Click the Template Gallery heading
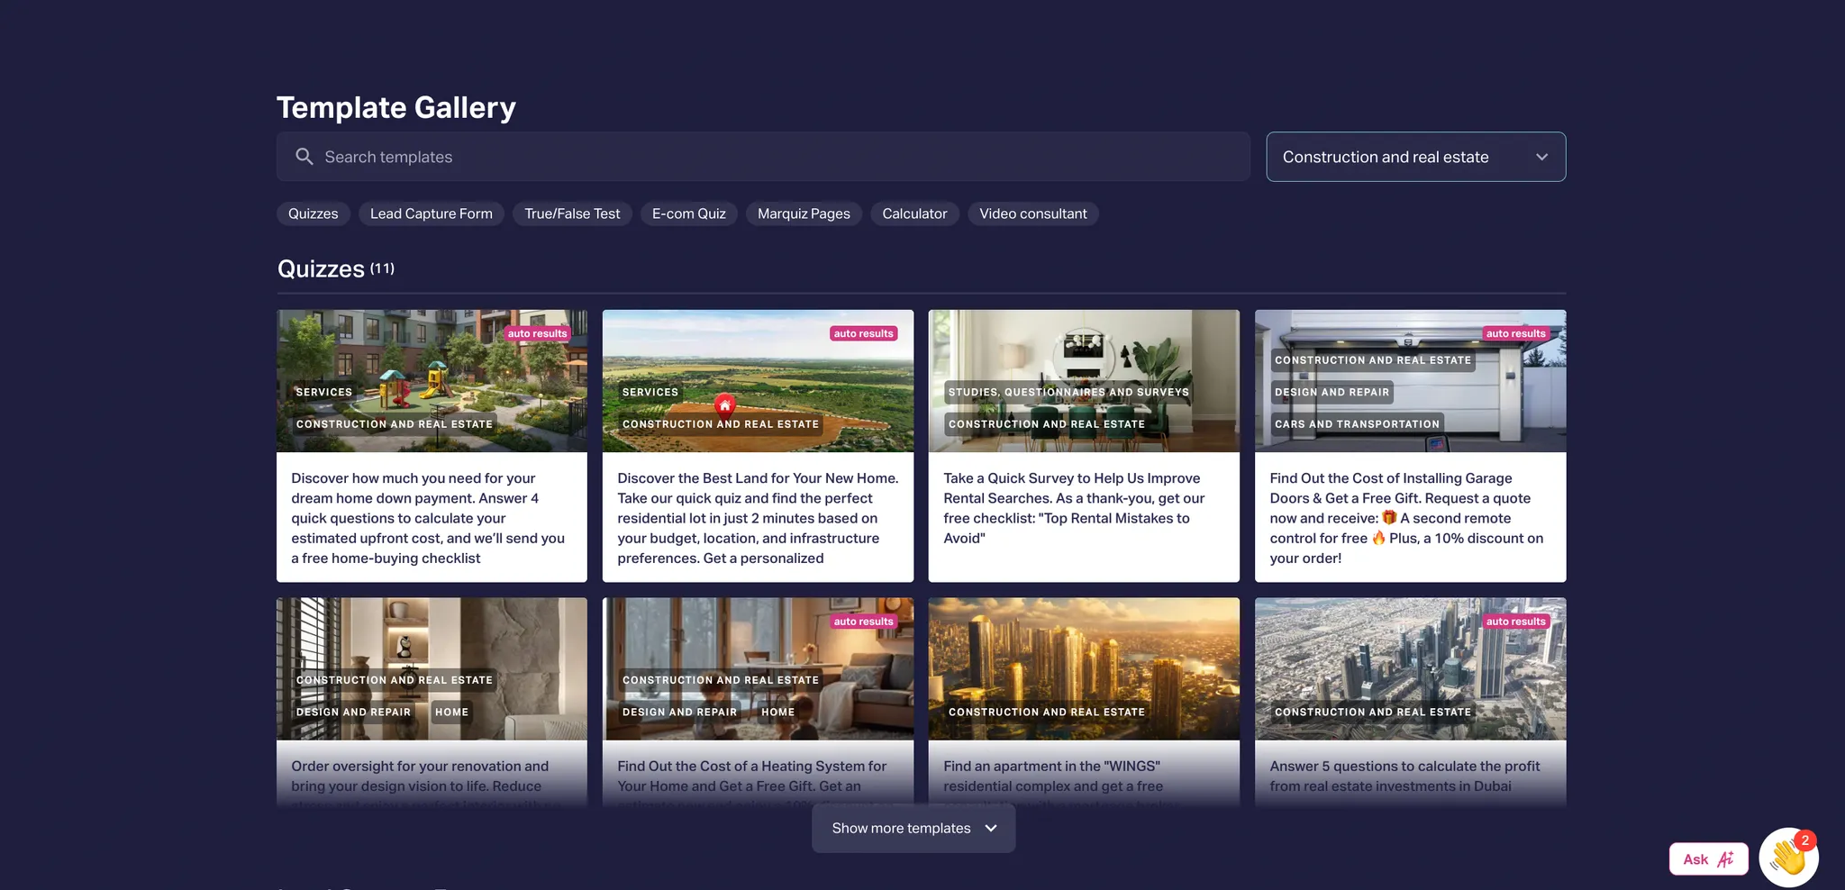Screen dimensions: 1845x890 396,107
